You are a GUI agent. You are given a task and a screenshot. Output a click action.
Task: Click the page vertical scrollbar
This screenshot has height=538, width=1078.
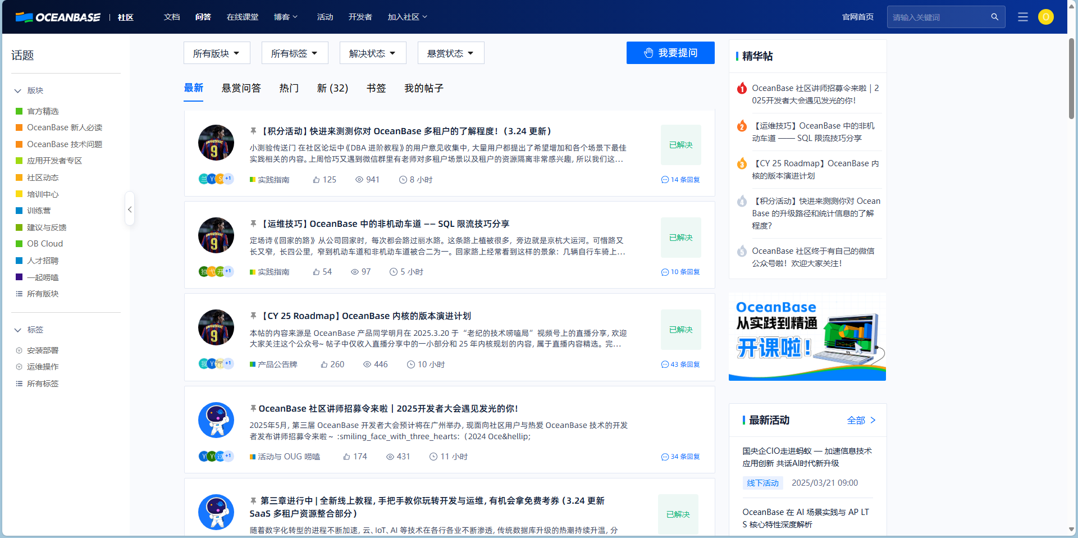pyautogui.click(x=1071, y=79)
